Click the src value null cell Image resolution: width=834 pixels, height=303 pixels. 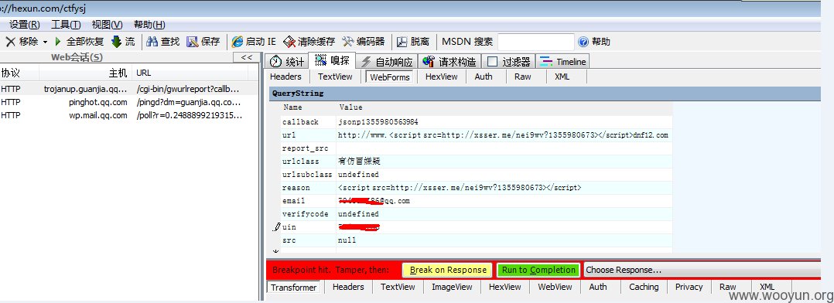[504, 240]
